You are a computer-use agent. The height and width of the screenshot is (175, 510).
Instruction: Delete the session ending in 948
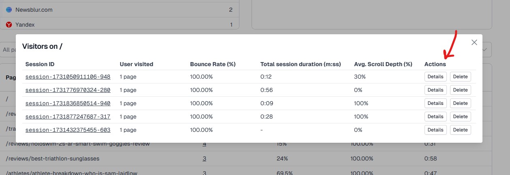460,77
